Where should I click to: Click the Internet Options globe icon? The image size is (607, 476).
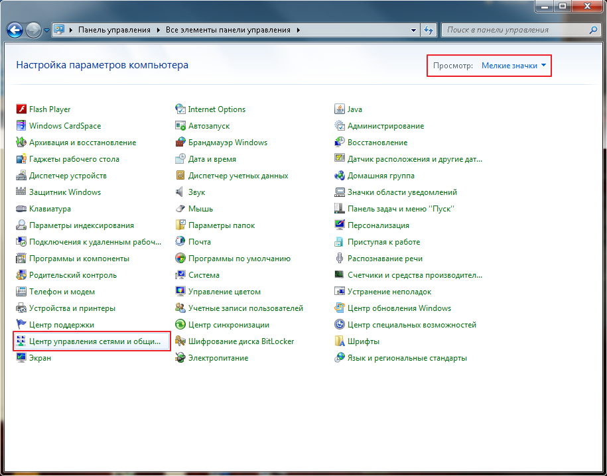[180, 109]
